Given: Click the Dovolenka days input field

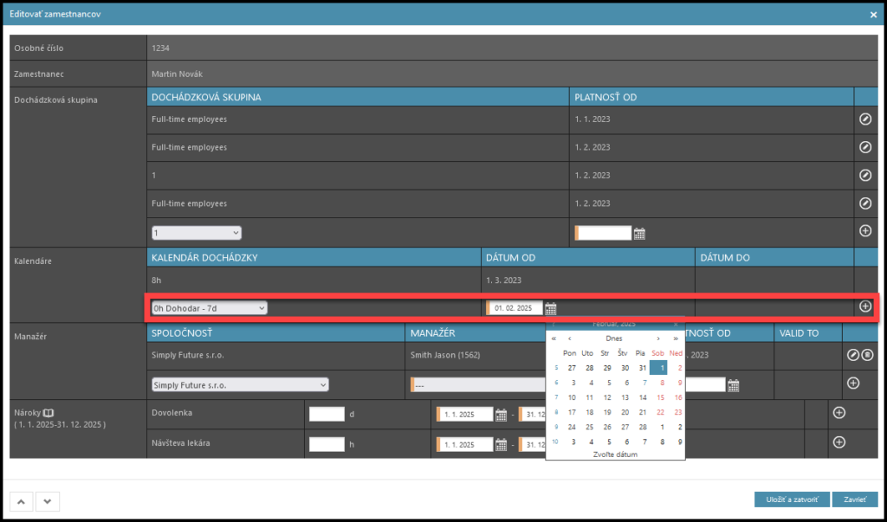Looking at the screenshot, I should (327, 414).
